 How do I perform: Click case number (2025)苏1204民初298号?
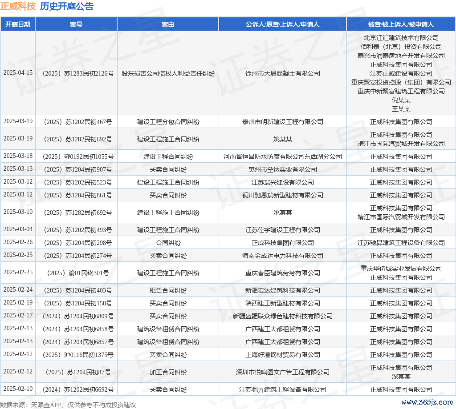coord(78,243)
